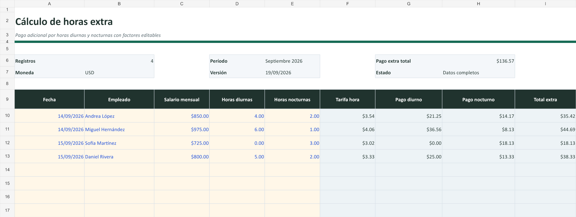Click the "Horas nocturnas" header cell
576x217 pixels.
[x=292, y=100]
